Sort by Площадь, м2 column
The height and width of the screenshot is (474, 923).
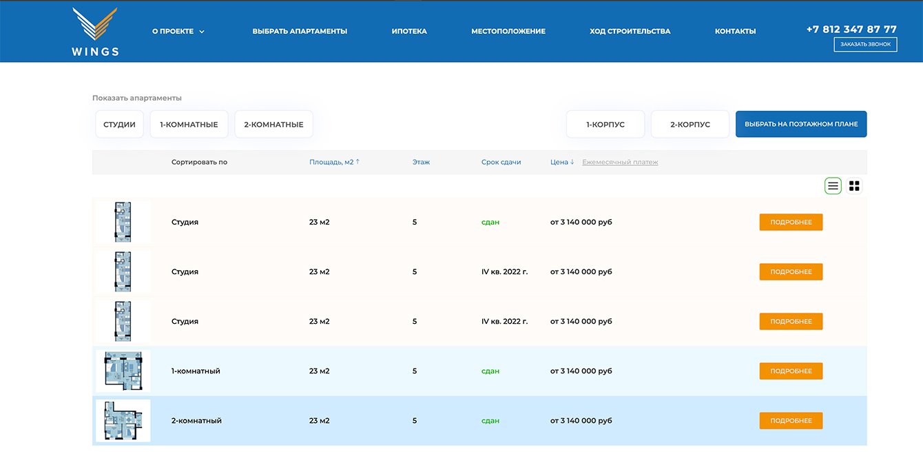(334, 163)
